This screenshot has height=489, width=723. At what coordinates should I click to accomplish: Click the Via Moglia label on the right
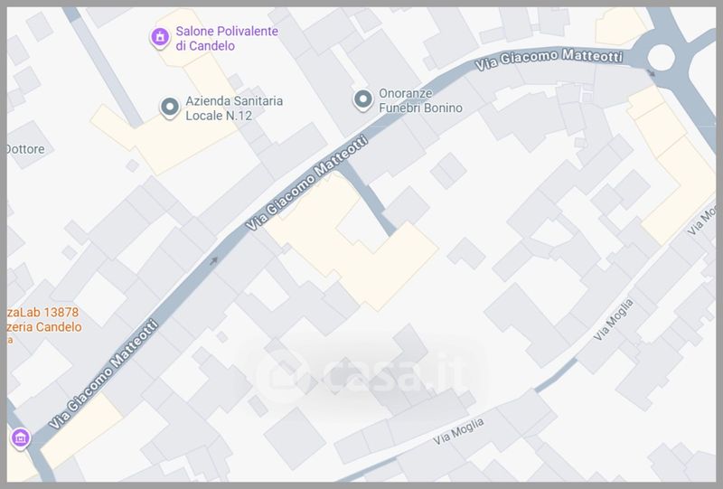click(x=614, y=320)
